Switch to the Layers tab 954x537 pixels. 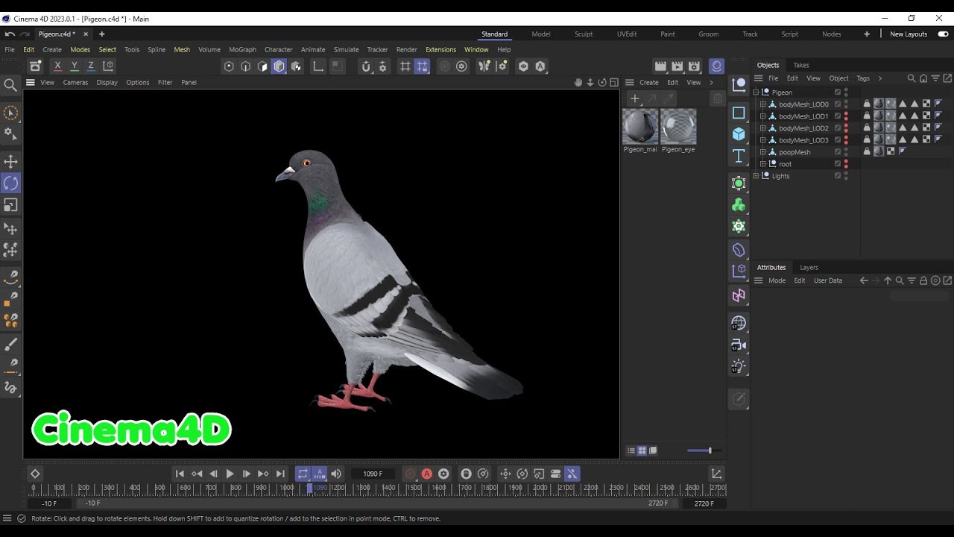coord(809,267)
